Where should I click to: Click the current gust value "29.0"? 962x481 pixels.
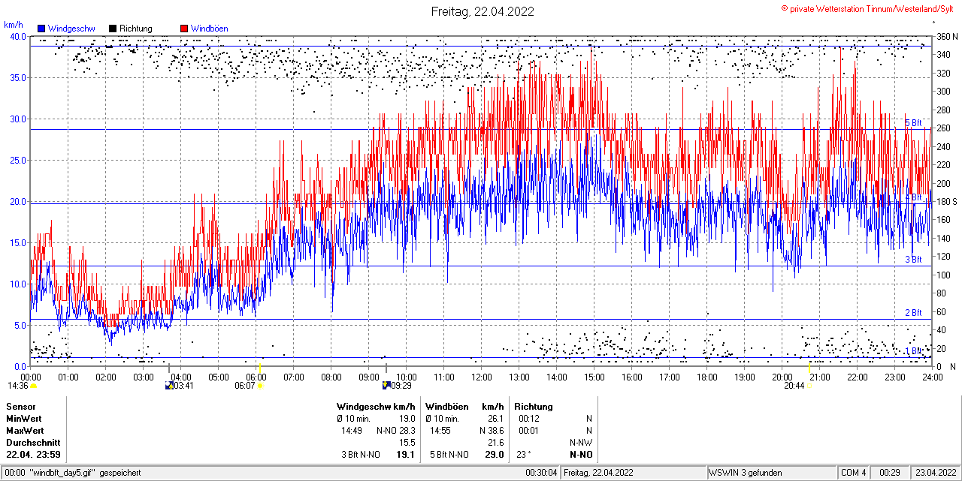coord(495,455)
